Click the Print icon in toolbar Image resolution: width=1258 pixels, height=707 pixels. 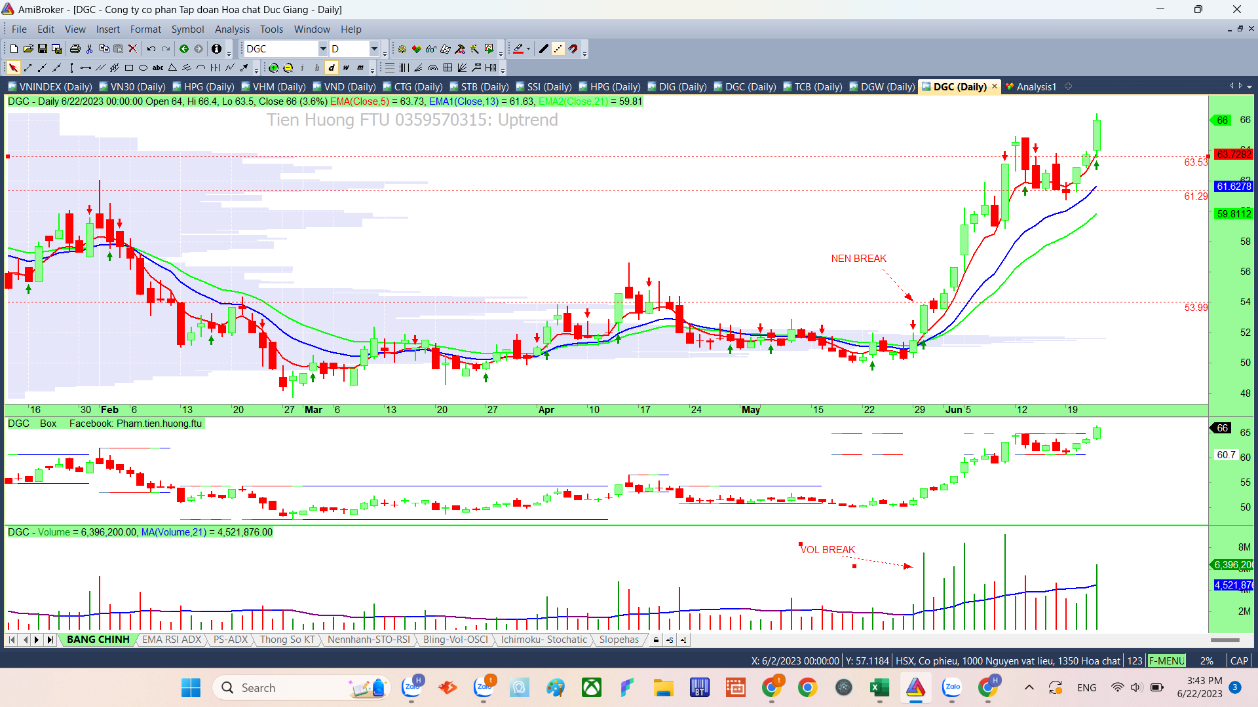pos(75,49)
